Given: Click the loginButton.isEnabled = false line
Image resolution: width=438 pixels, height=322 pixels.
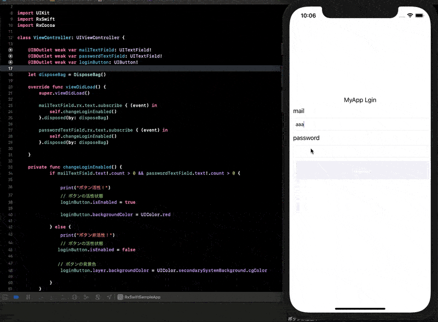Looking at the screenshot, I should click(x=96, y=250).
